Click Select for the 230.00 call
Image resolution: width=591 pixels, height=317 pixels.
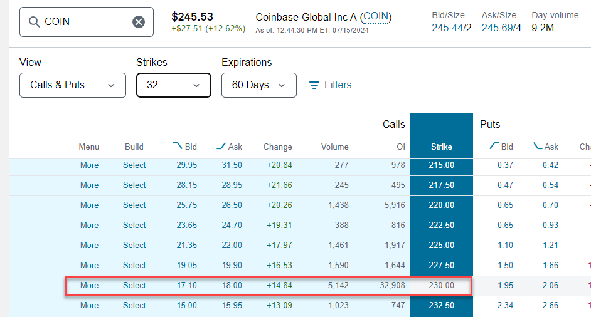click(134, 286)
